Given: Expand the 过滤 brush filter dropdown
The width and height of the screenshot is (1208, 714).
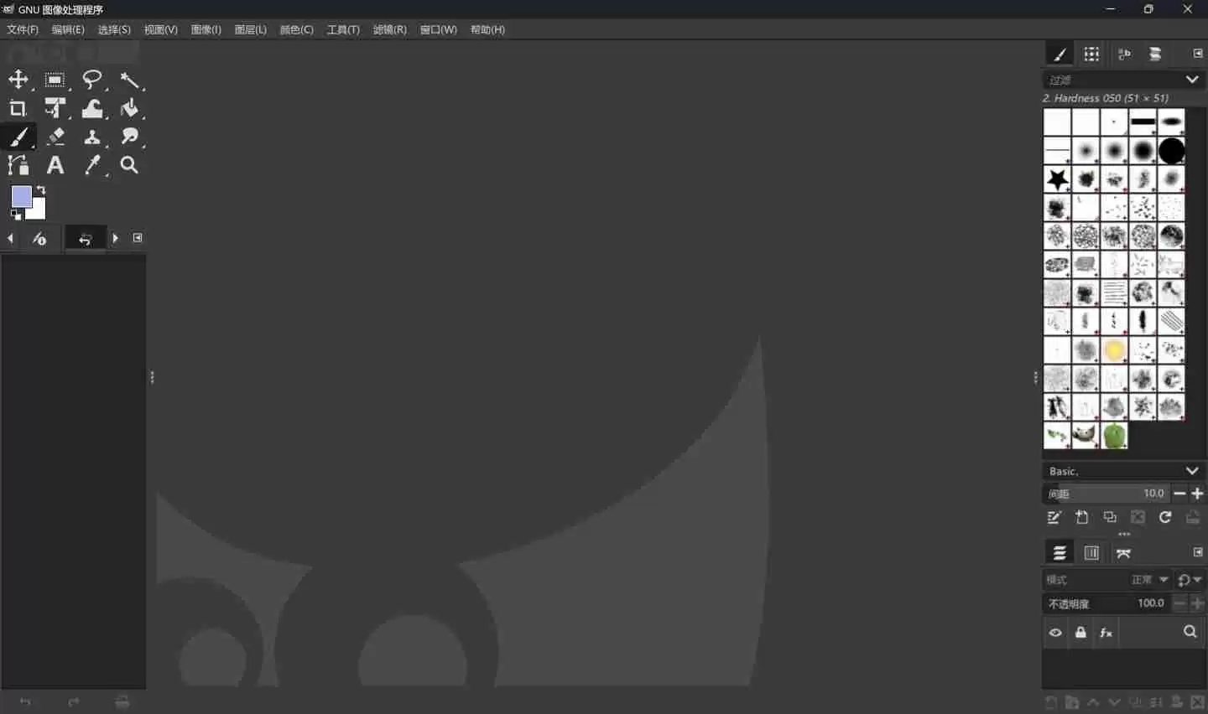Looking at the screenshot, I should [x=1193, y=79].
